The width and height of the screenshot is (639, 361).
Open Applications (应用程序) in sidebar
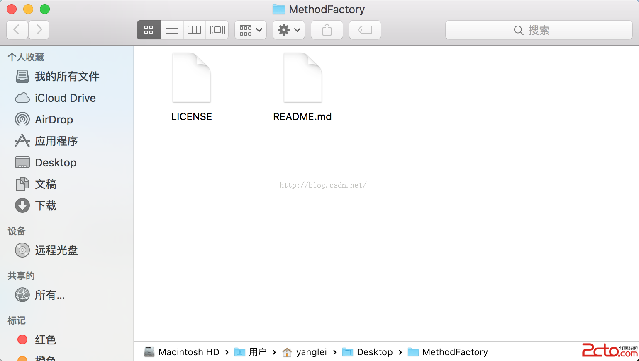pos(56,141)
